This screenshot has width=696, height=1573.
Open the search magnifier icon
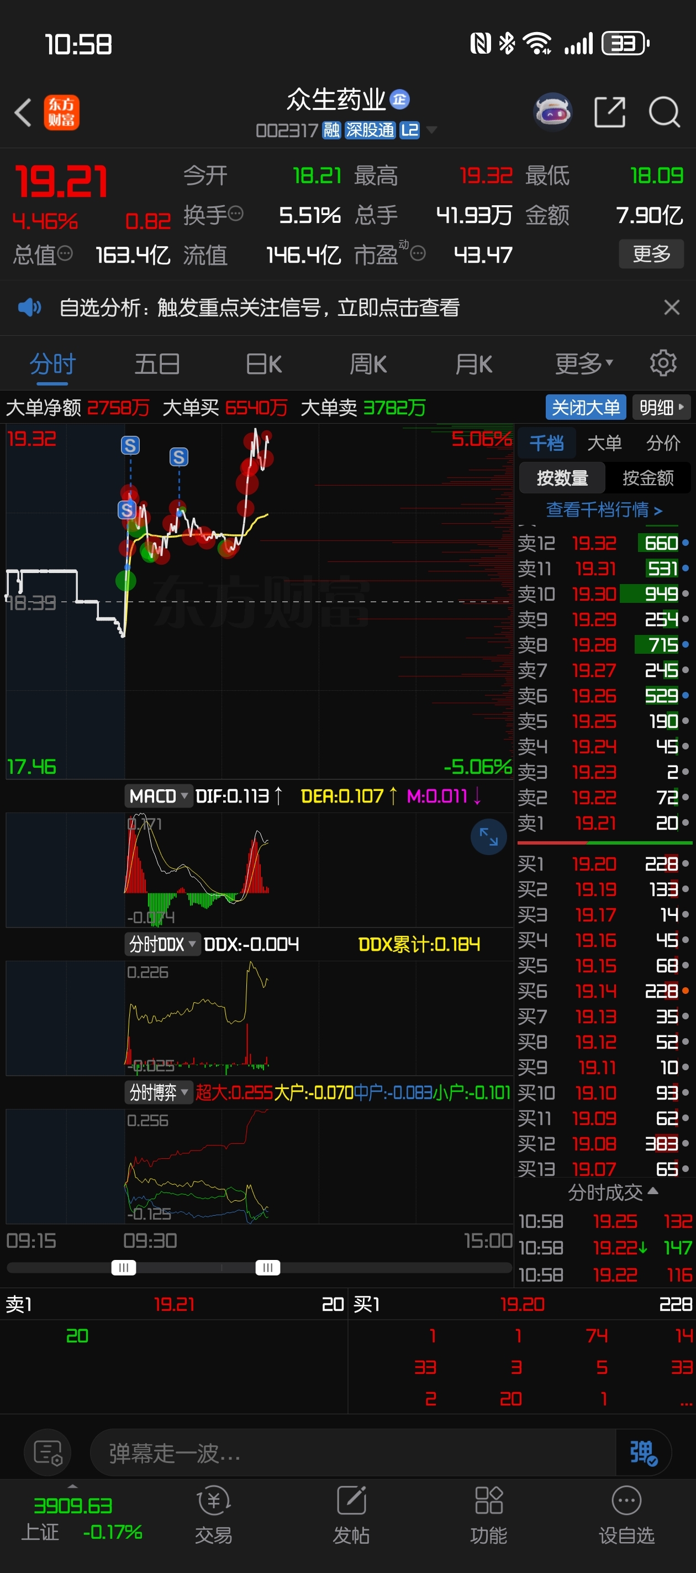pyautogui.click(x=665, y=112)
